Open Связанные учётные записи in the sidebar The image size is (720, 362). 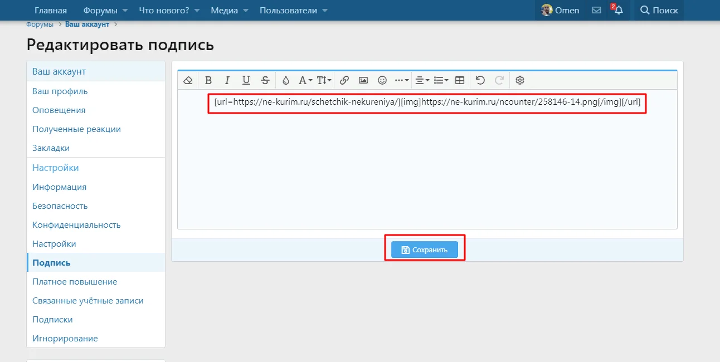coord(96,301)
